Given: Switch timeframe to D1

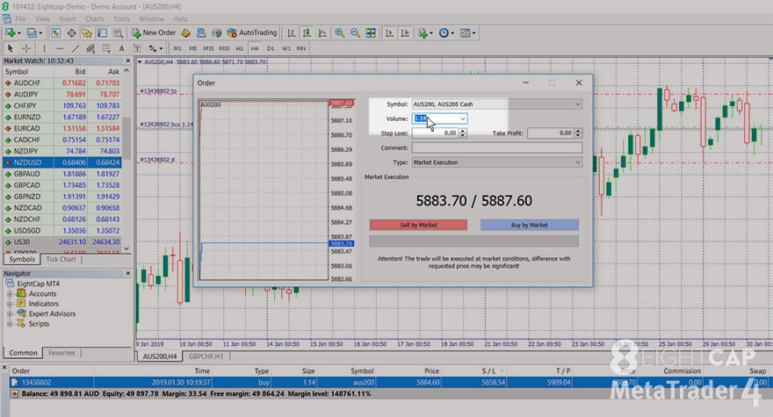Looking at the screenshot, I should (271, 48).
